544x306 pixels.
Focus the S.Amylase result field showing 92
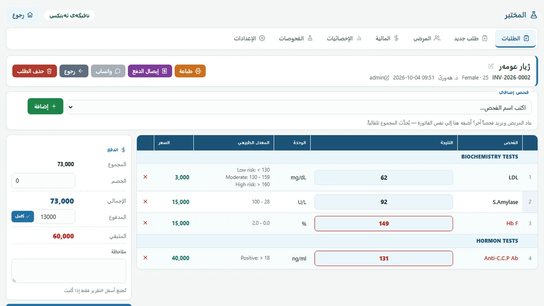pyautogui.click(x=384, y=202)
